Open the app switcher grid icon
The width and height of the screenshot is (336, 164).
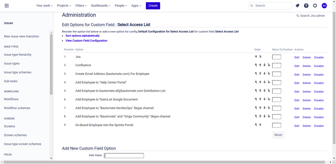pos(7,6)
